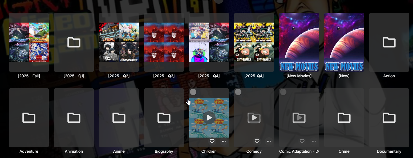This screenshot has width=413, height=158.
Task: Click the 'Comedy' title text
Action: pos(254,151)
